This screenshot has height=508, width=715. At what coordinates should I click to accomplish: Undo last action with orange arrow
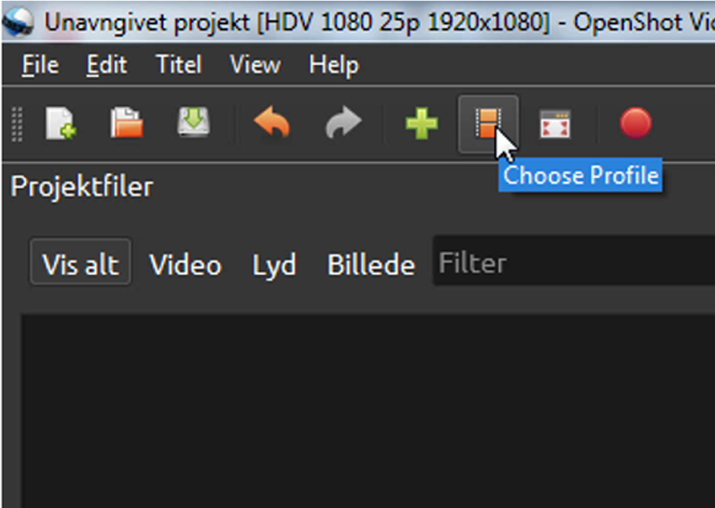click(x=272, y=122)
